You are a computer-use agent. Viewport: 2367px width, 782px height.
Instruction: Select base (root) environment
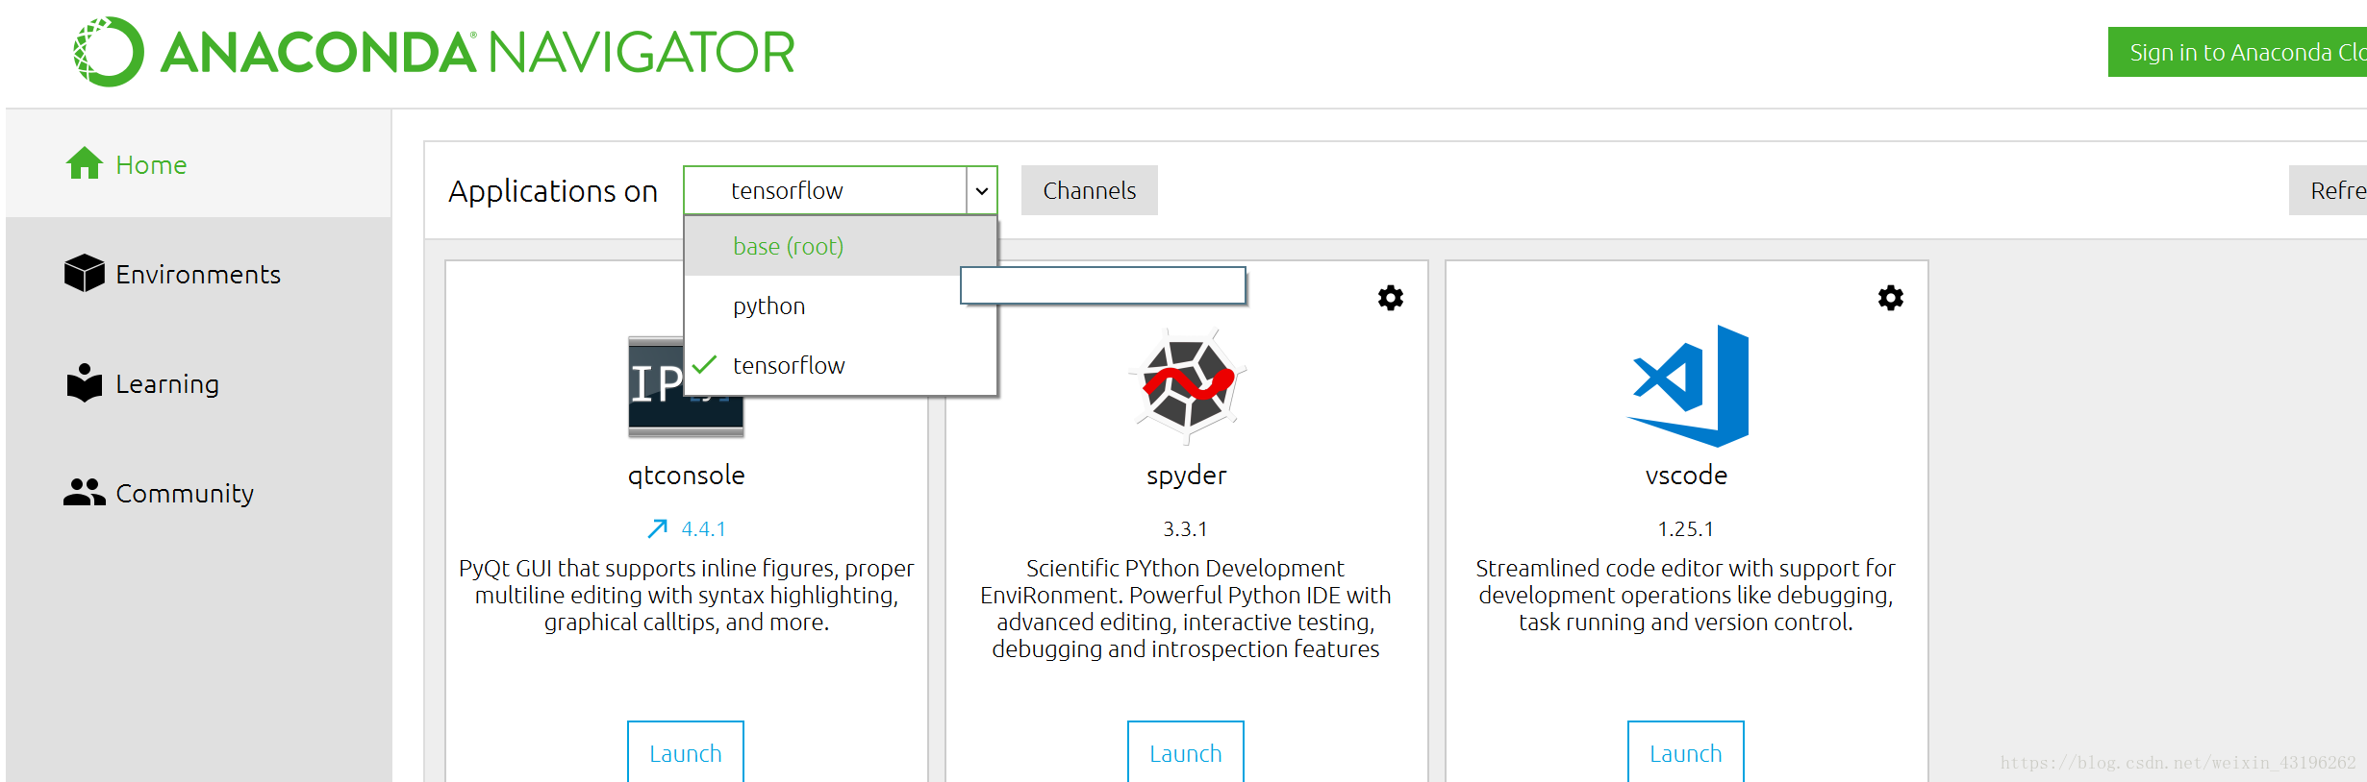tap(840, 247)
